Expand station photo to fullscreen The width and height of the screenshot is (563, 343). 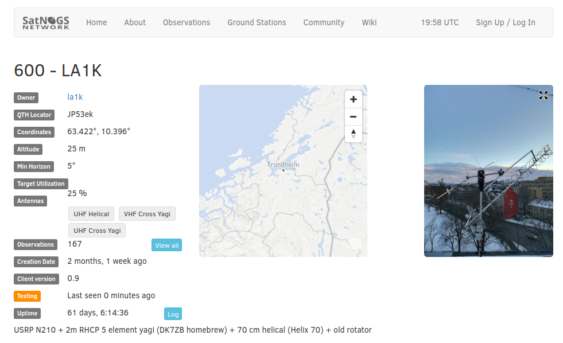543,95
